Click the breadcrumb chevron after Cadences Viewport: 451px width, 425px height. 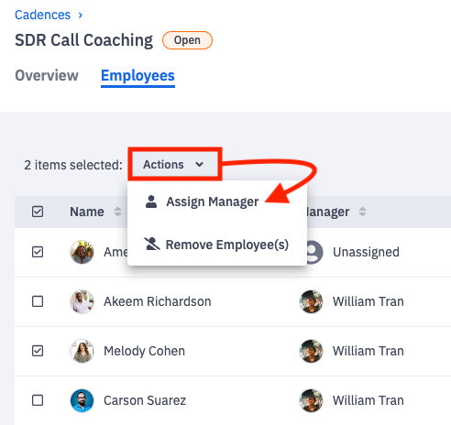[x=81, y=15]
